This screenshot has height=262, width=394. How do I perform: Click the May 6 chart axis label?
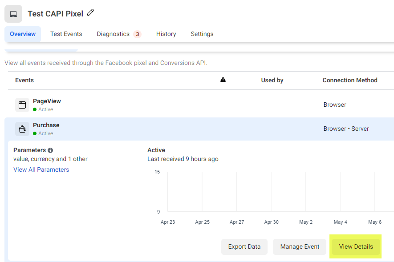click(x=375, y=222)
